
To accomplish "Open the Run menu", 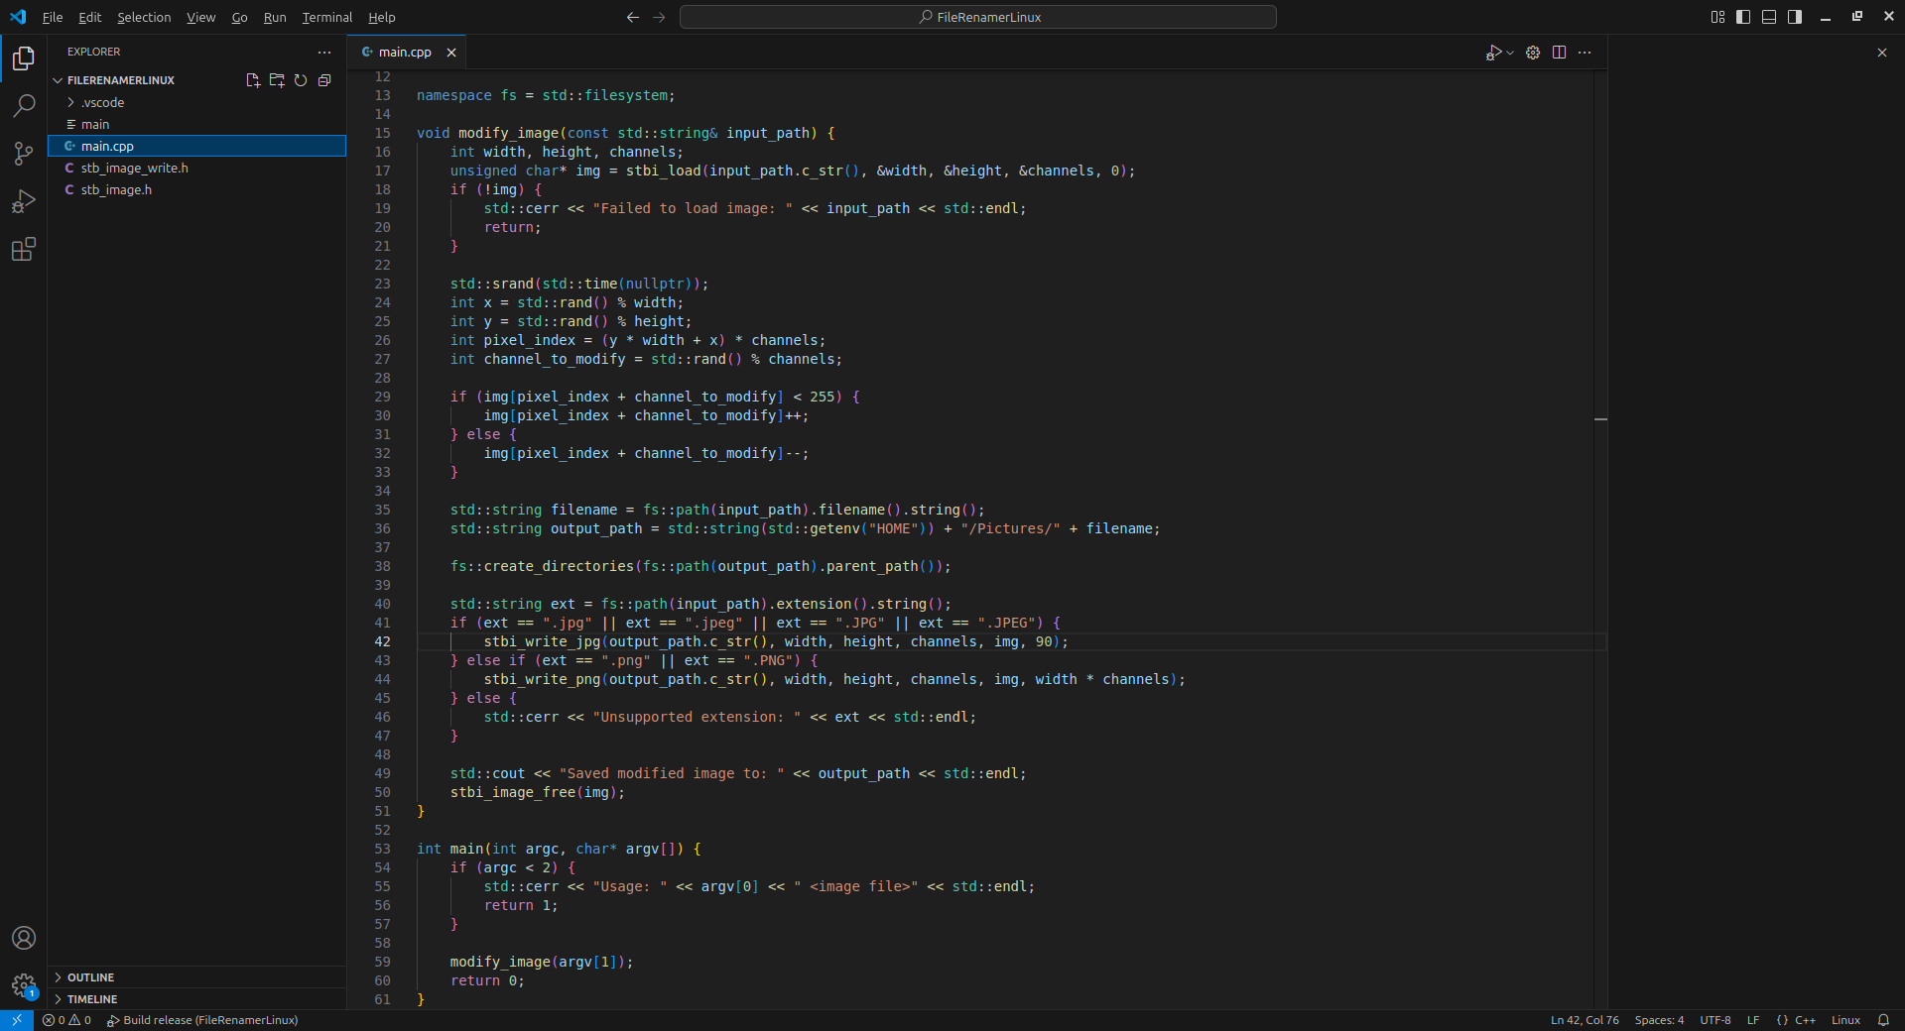I will [x=275, y=17].
